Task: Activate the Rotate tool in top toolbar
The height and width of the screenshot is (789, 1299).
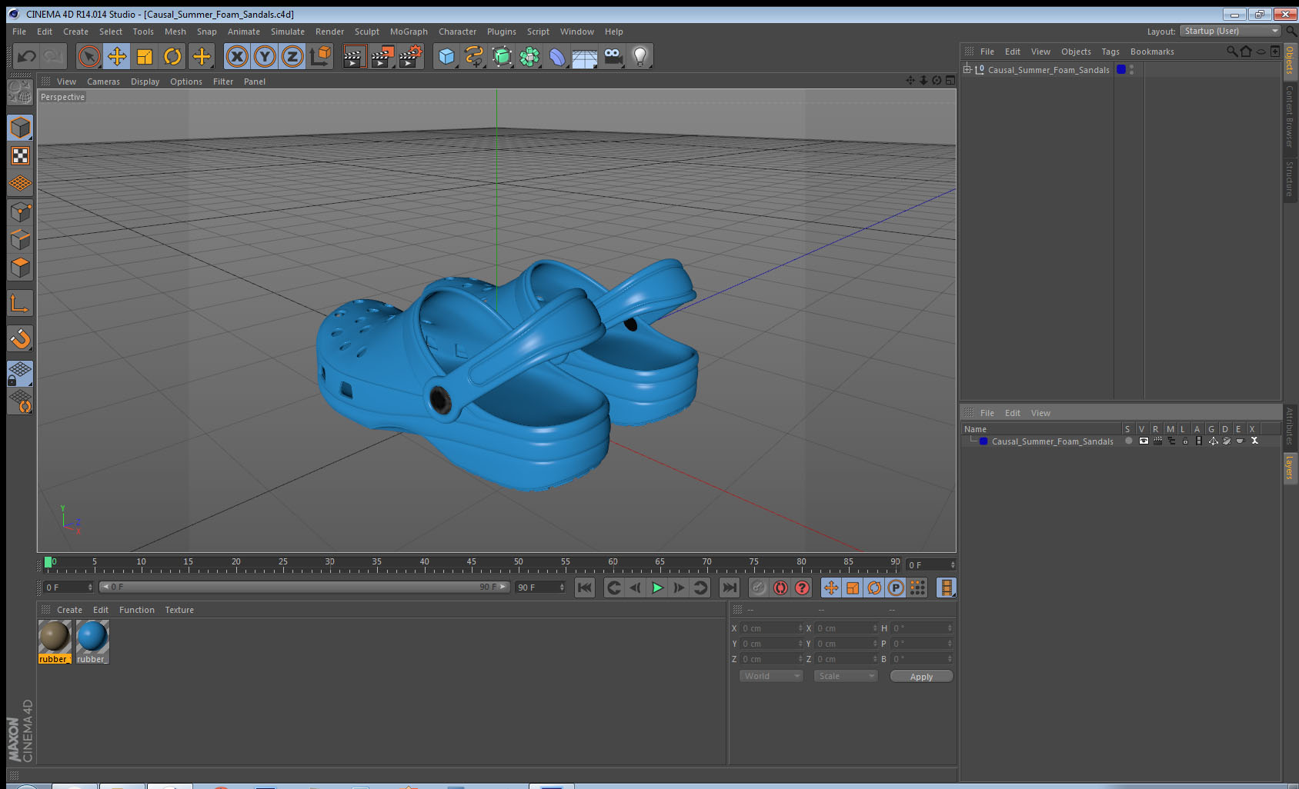Action: click(172, 56)
